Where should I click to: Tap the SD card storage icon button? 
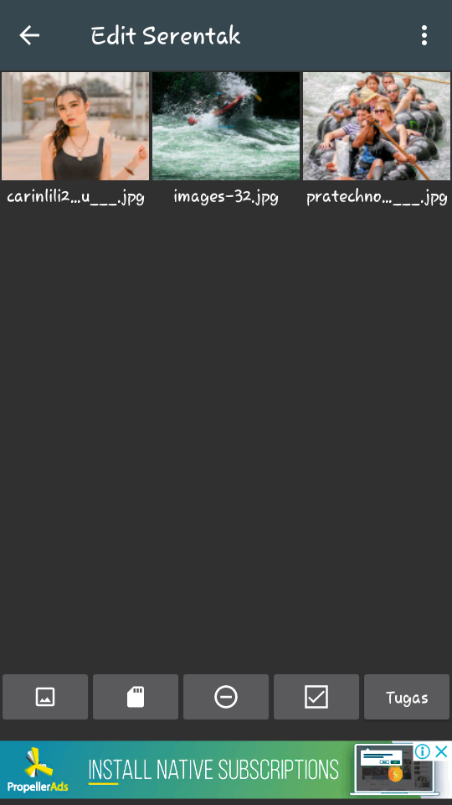[x=136, y=697]
